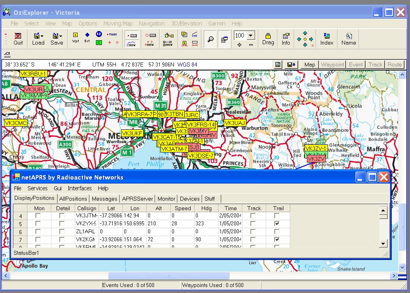Click the zoom in plus icon
This screenshot has width=410, height=293.
click(x=239, y=45)
